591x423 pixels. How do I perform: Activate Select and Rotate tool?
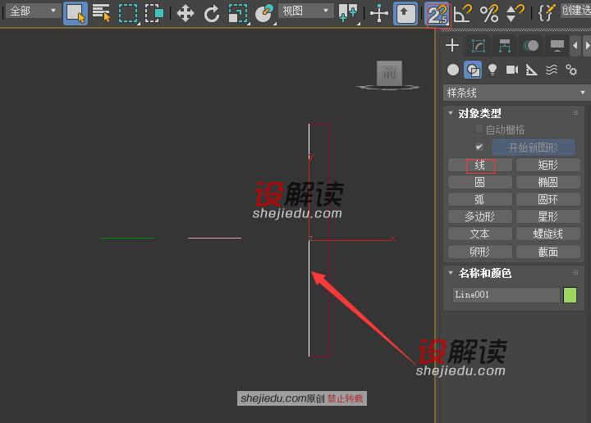click(x=212, y=14)
